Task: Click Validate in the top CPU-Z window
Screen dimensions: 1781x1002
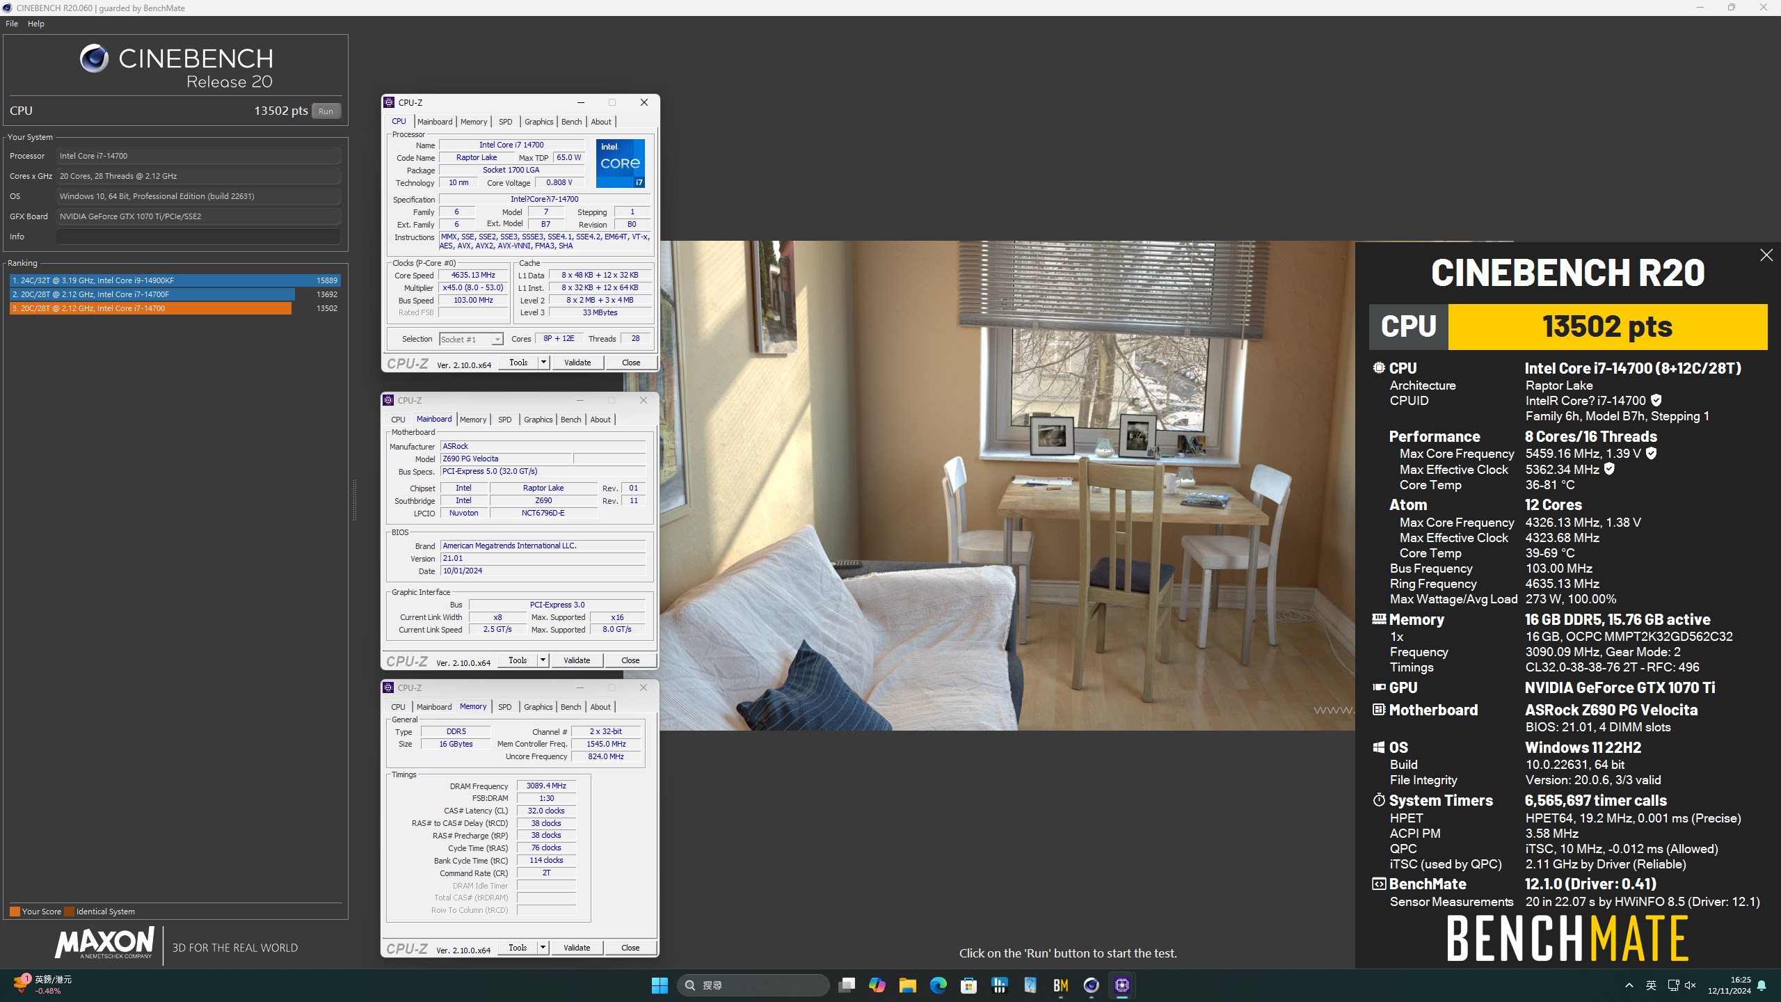Action: [x=577, y=363]
